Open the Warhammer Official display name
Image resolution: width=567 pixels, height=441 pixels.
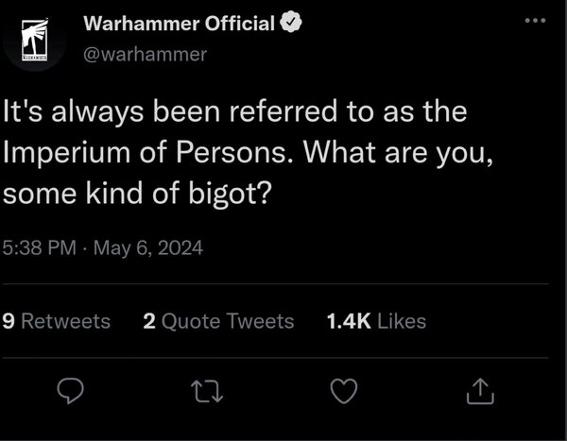(x=179, y=23)
